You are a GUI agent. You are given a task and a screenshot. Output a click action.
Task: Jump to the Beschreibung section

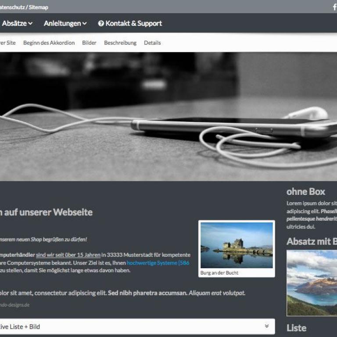click(x=120, y=43)
